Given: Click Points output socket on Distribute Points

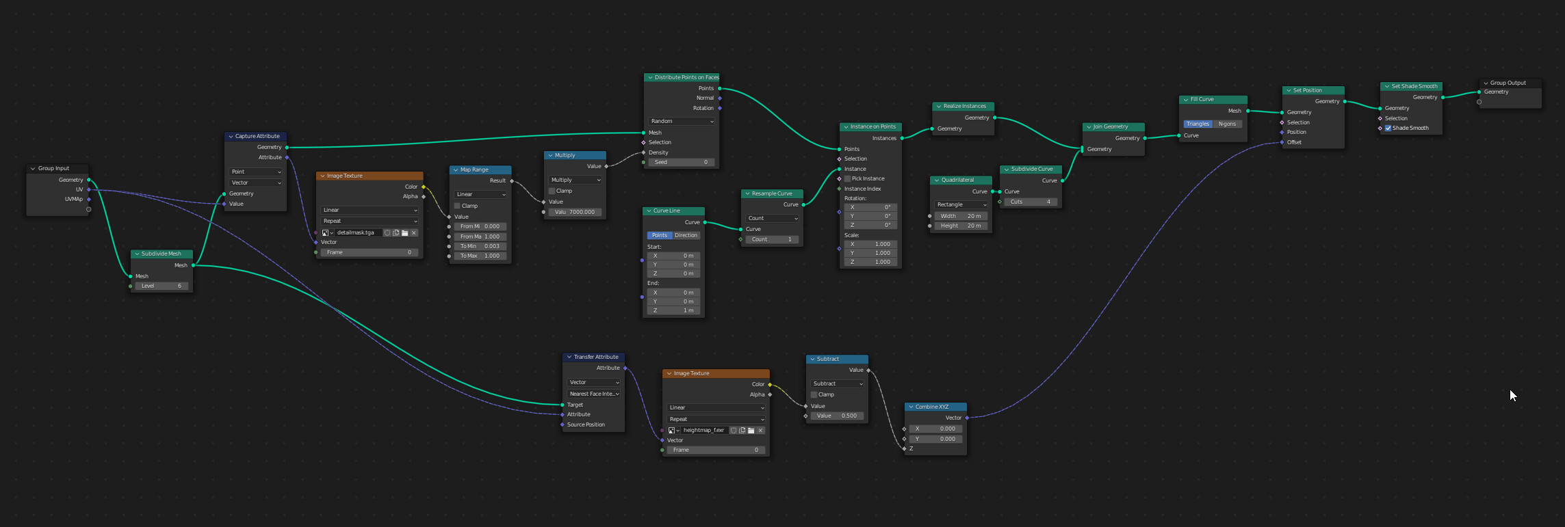Looking at the screenshot, I should [720, 88].
